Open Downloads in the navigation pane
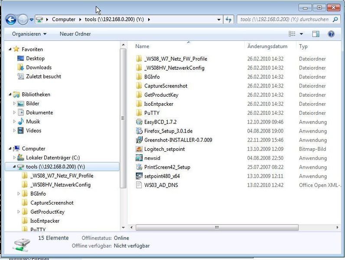The width and height of the screenshot is (345, 260). 39,68
